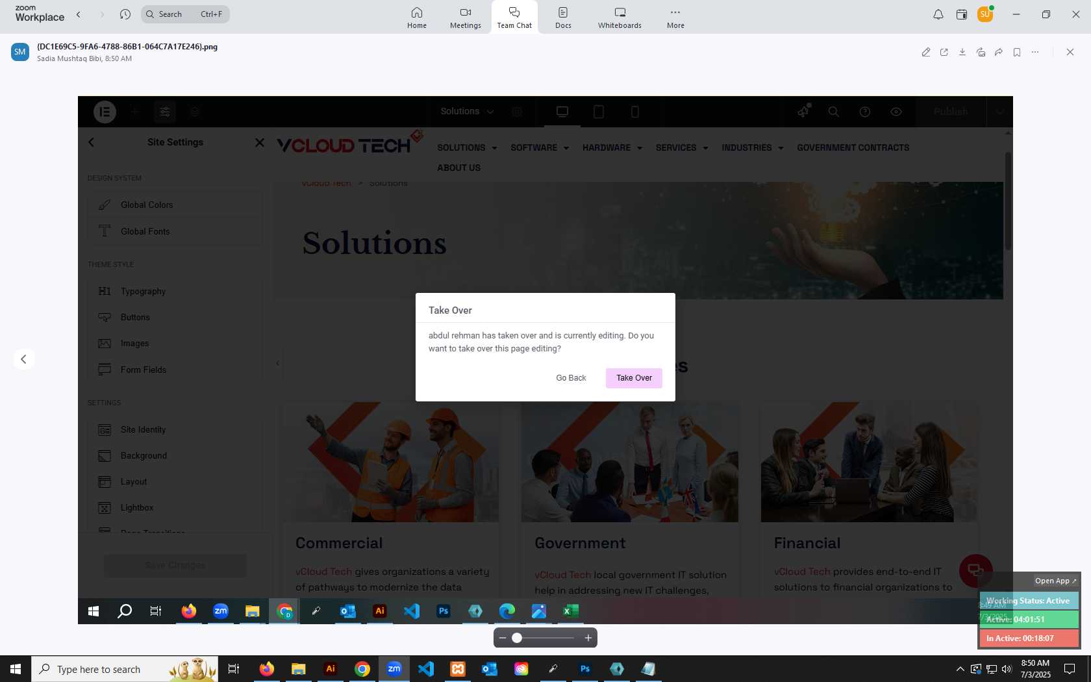Click the Elementor finder search icon
This screenshot has height=682, width=1091.
point(834,112)
